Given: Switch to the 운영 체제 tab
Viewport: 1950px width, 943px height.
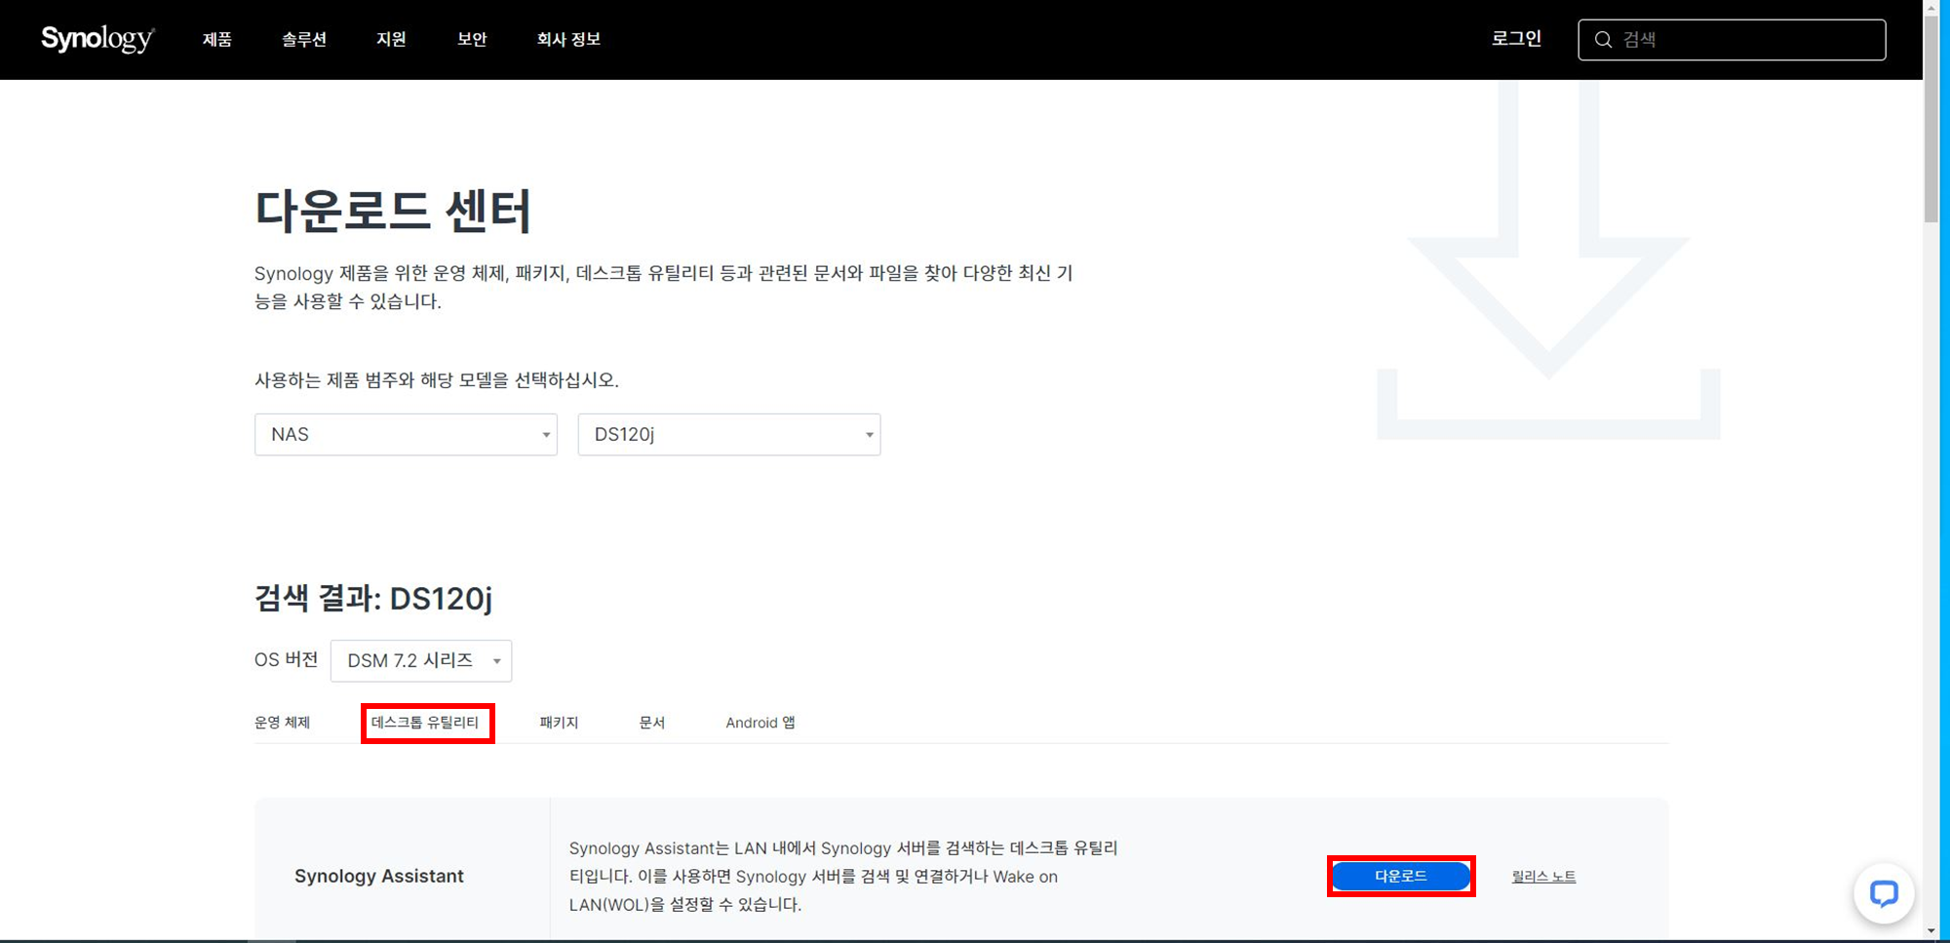Looking at the screenshot, I should click(282, 723).
